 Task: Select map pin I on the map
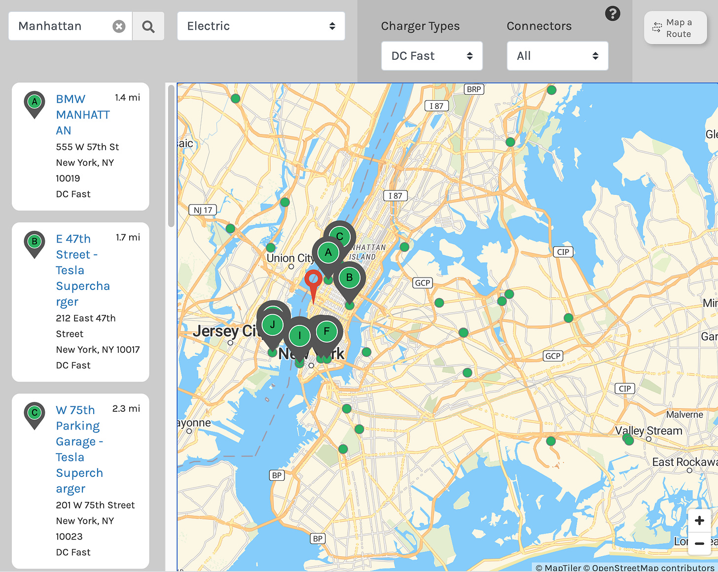click(x=300, y=336)
